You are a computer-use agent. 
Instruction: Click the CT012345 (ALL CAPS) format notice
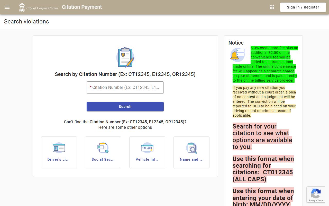[x=263, y=169]
